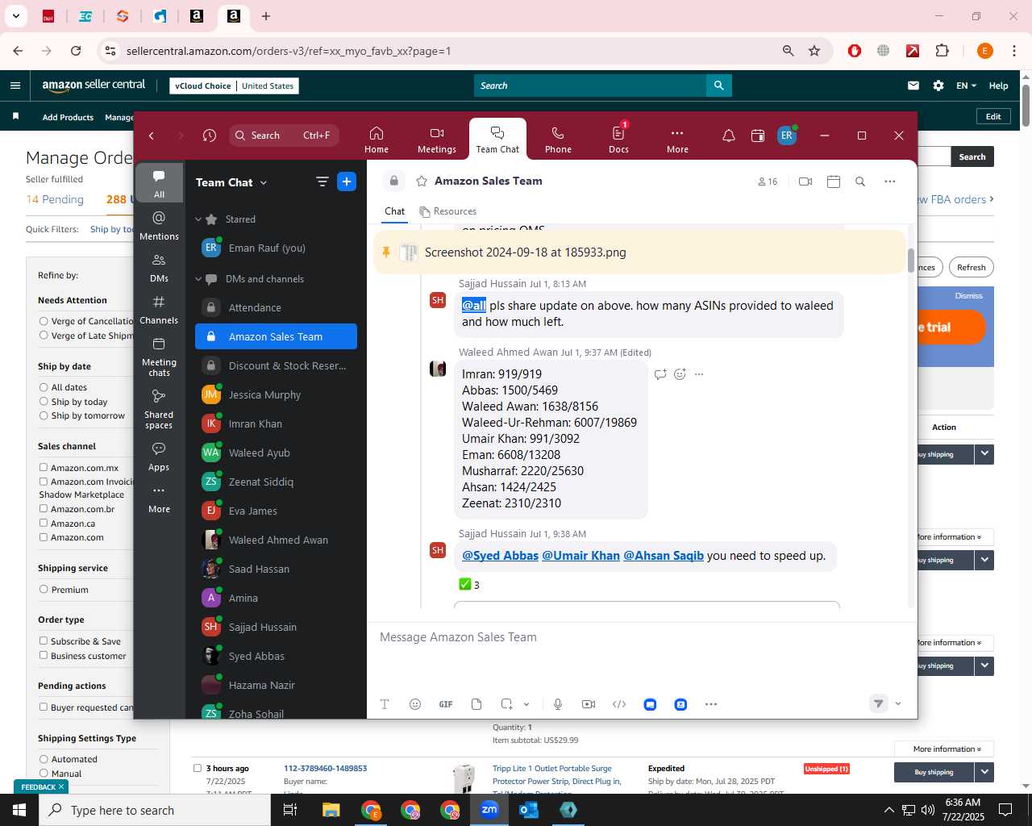Switch to Meetings tab in Zoom
The image size is (1032, 826).
tap(437, 140)
